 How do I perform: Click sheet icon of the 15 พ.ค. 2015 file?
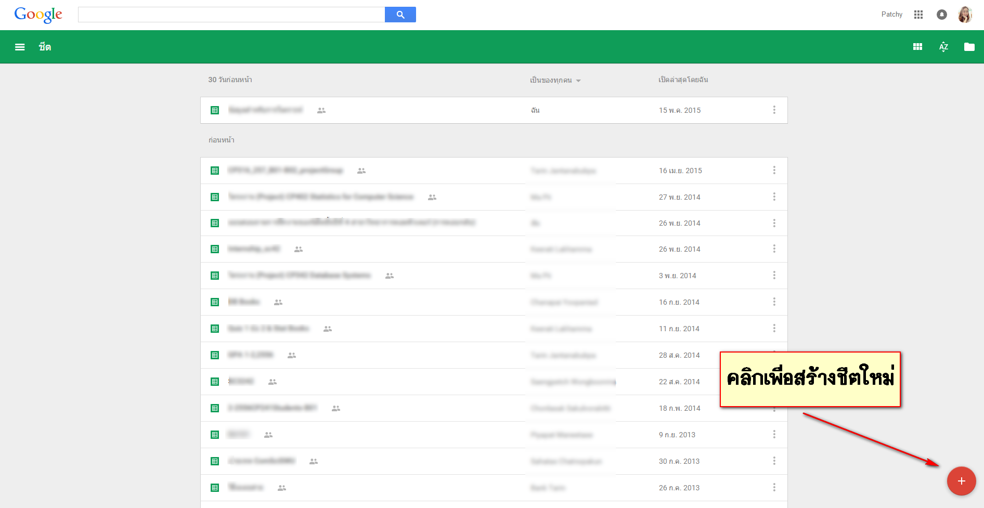click(x=215, y=110)
